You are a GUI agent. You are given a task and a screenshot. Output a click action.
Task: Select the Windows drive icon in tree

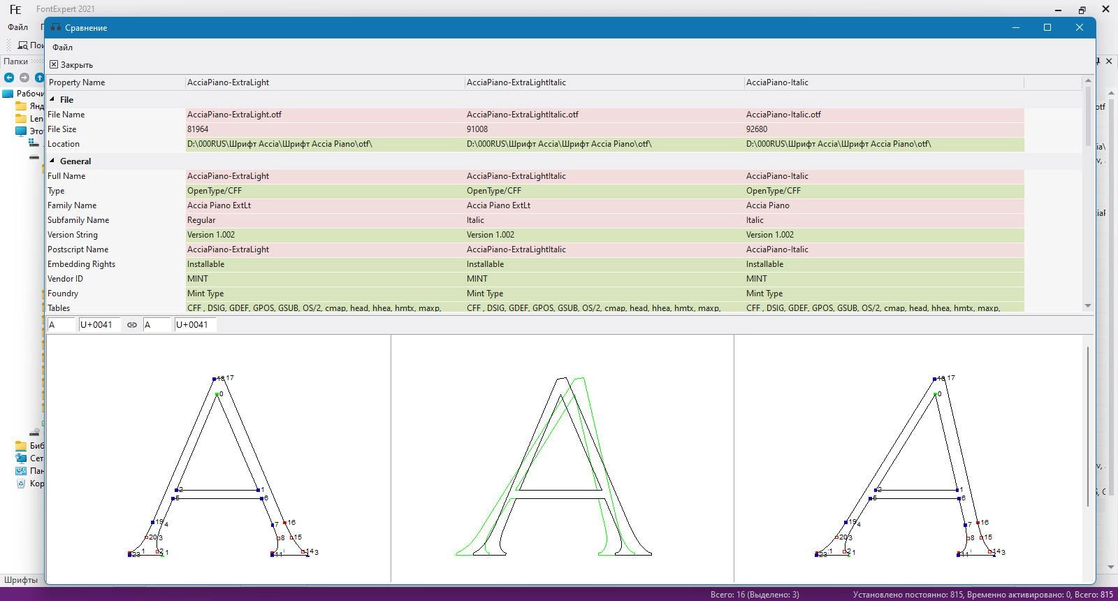click(x=34, y=143)
